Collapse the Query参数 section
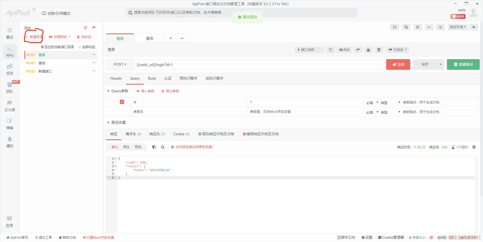The image size is (483, 242). (108, 91)
